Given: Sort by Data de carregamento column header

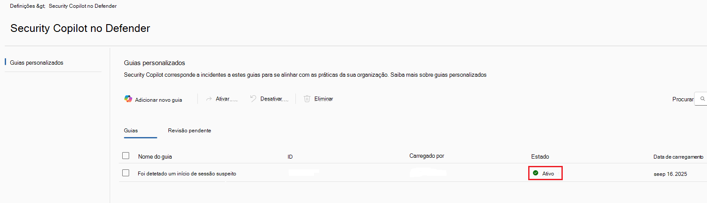Looking at the screenshot, I should [678, 157].
